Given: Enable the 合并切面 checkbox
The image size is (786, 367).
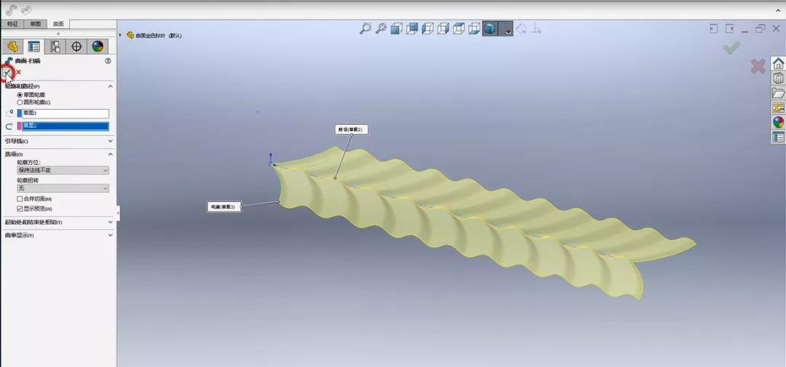Looking at the screenshot, I should click(x=20, y=199).
